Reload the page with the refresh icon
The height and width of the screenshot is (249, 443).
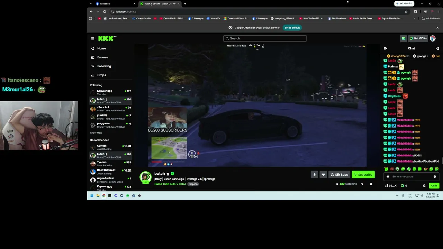pos(105,12)
